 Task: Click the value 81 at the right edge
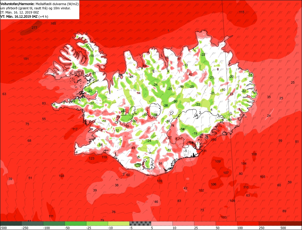297,142
